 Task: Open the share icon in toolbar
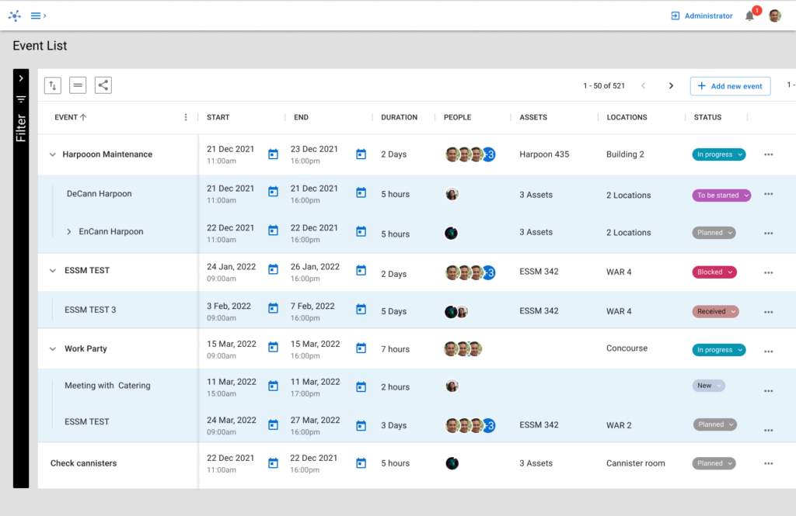pos(103,85)
